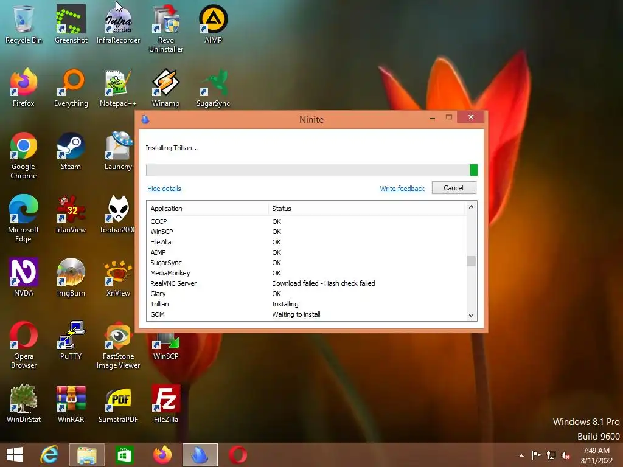This screenshot has height=467, width=623.
Task: Click the 'Download failed - Hash check failed' status
Action: (324, 283)
